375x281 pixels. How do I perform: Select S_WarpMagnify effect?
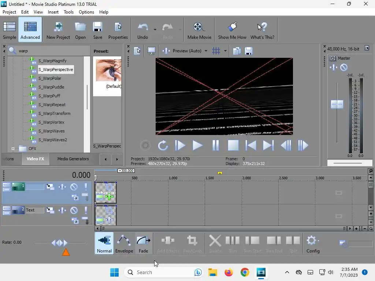pos(52,61)
